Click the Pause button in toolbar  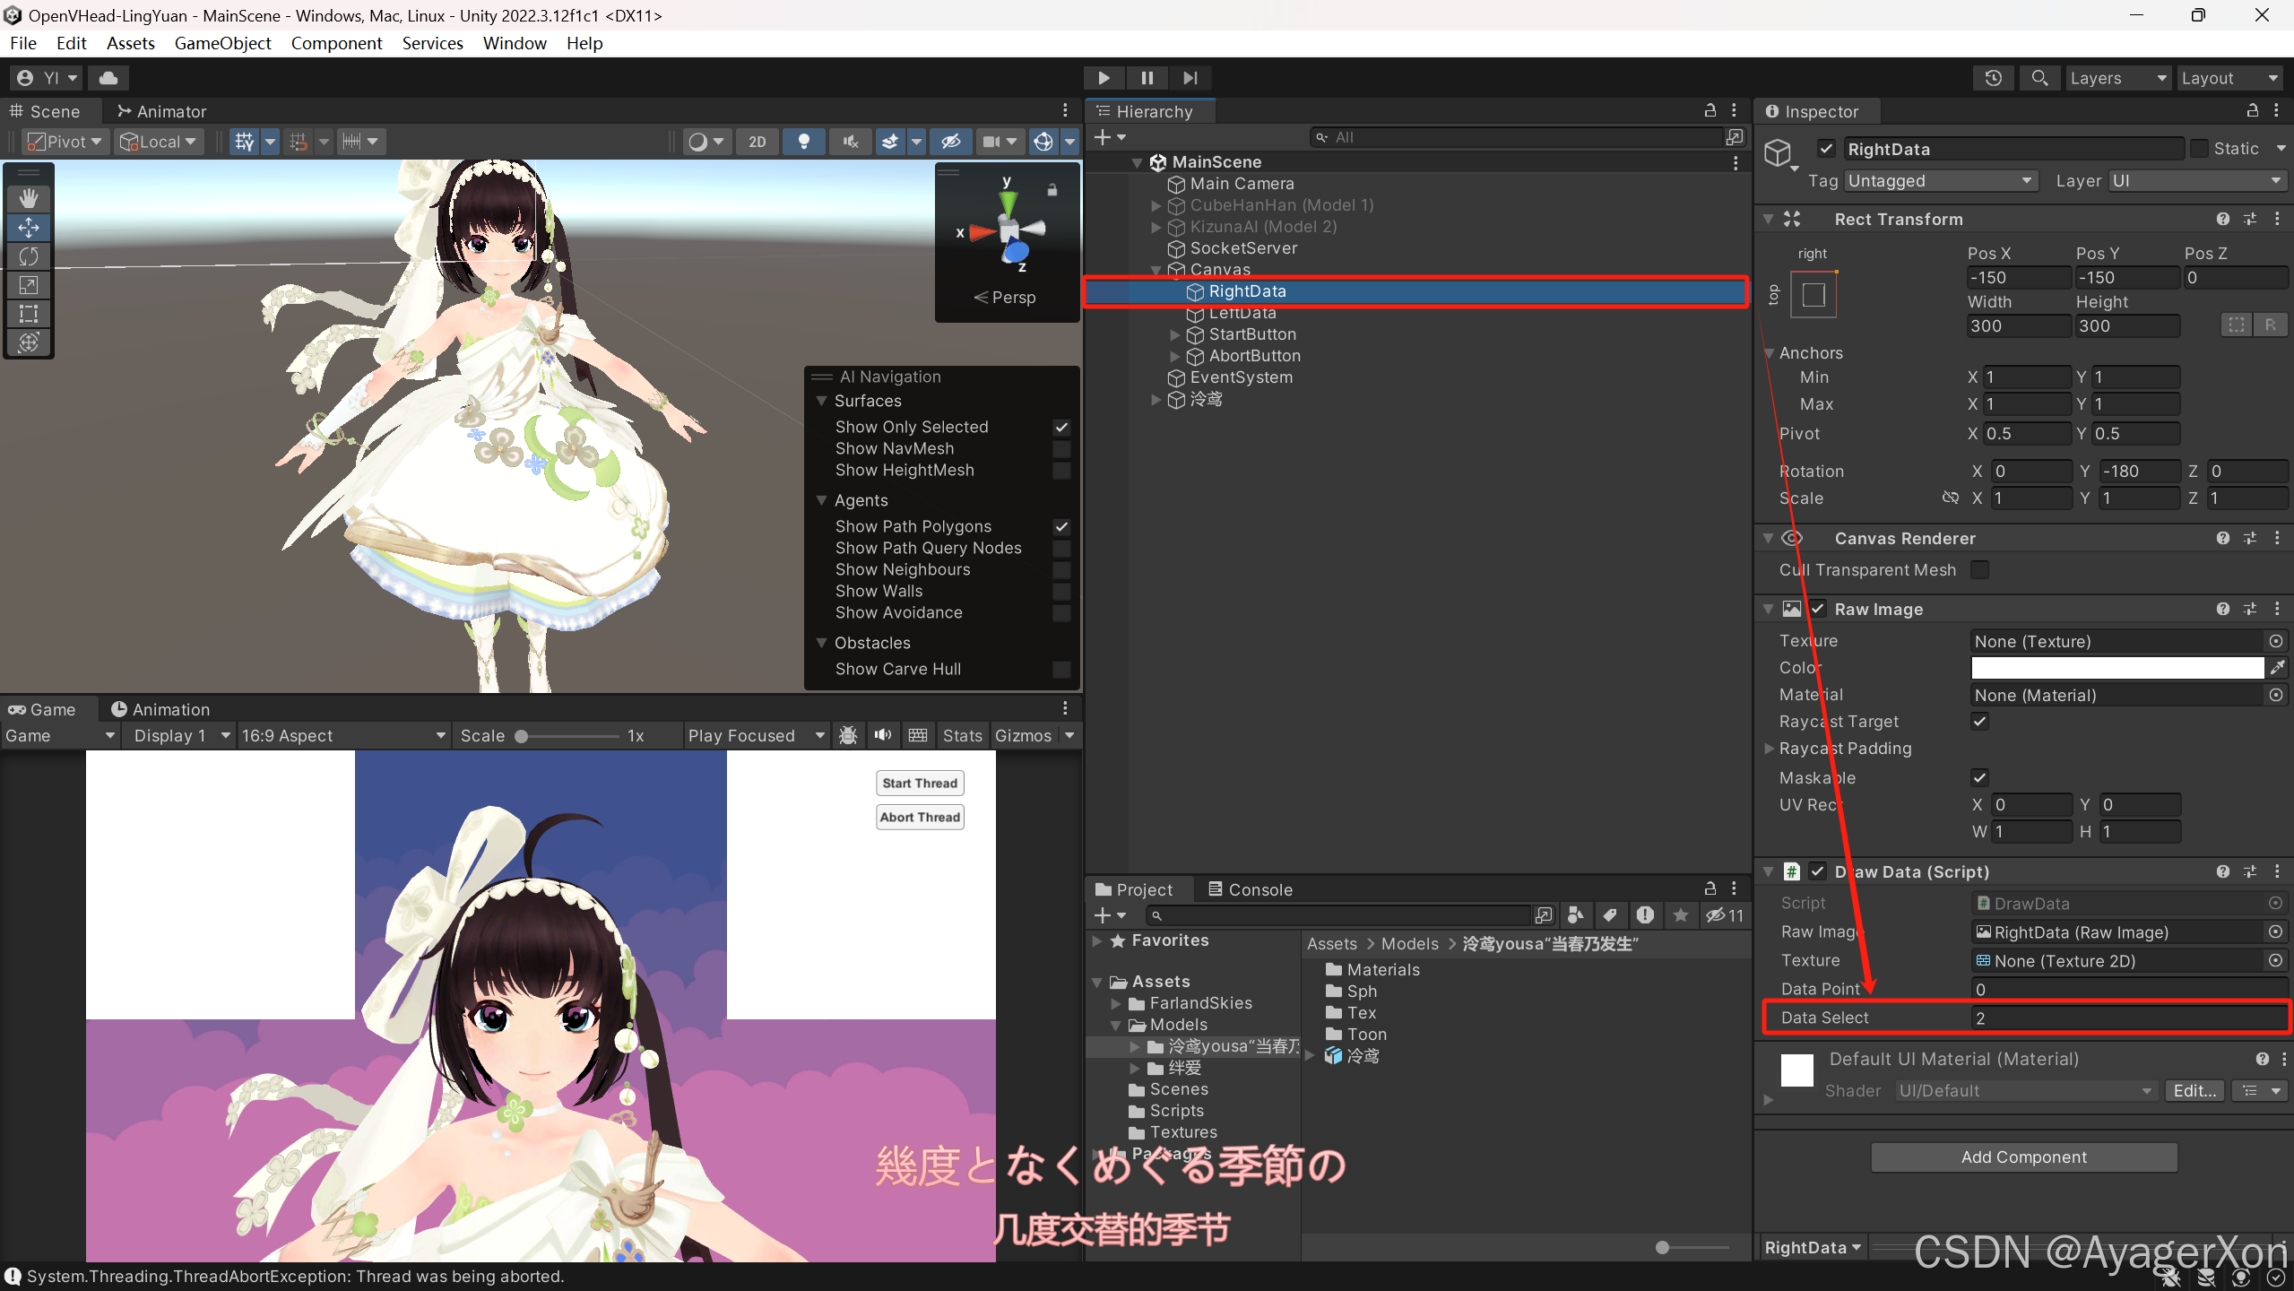1147,78
